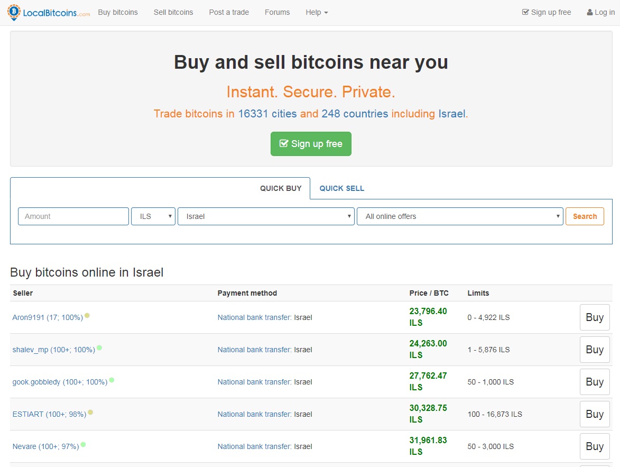This screenshot has width=620, height=467.
Task: Switch to the Quick Buy tab
Action: coord(281,188)
